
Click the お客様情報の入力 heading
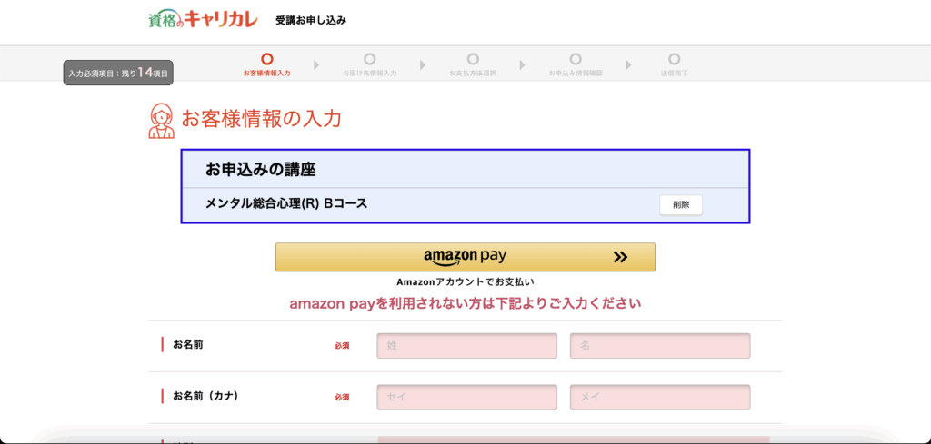point(261,119)
